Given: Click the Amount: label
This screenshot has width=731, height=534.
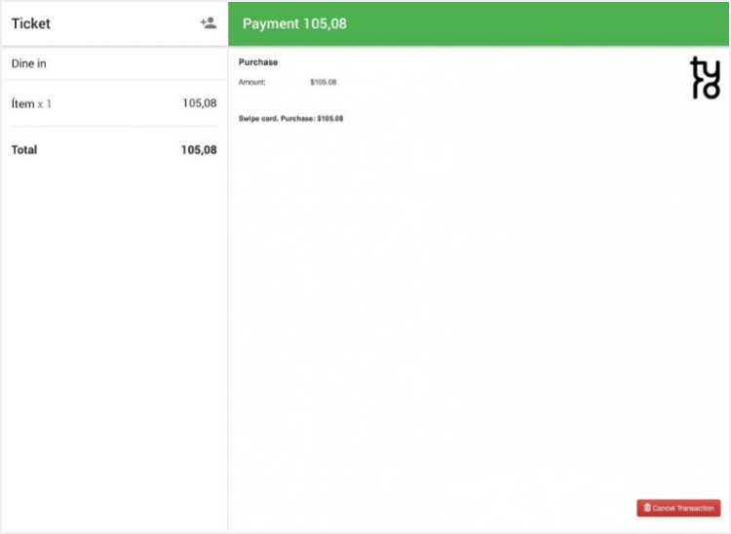Looking at the screenshot, I should tap(252, 83).
